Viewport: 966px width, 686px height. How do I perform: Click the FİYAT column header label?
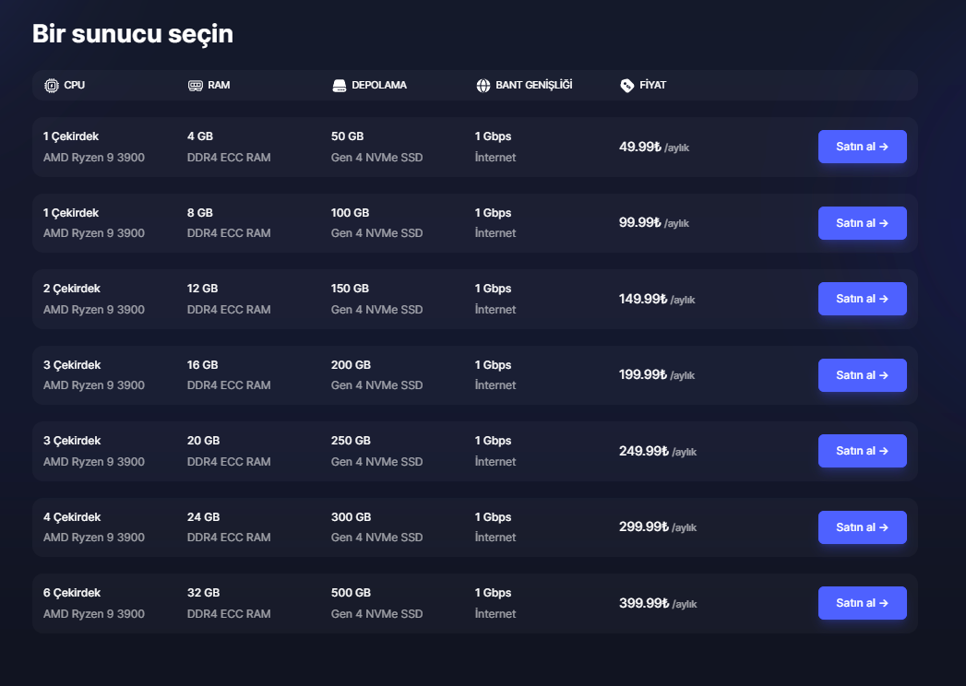652,85
